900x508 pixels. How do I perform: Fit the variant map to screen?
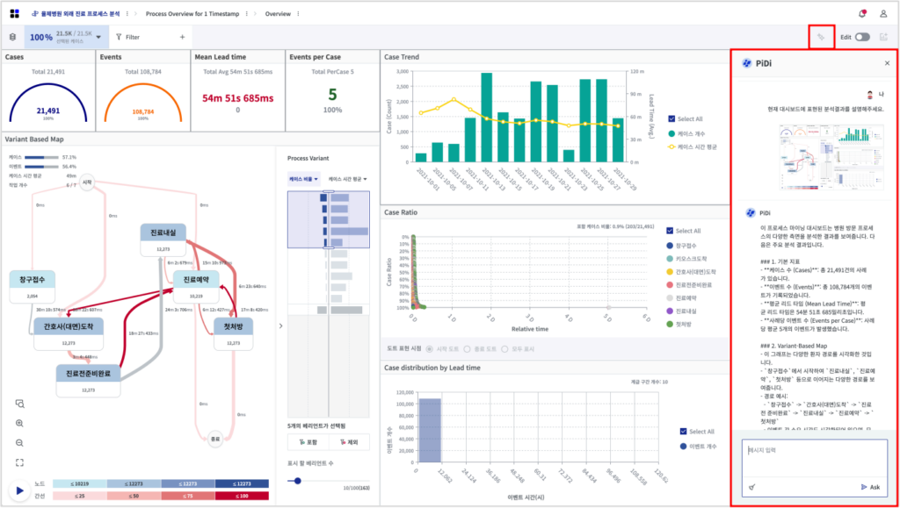[19, 462]
